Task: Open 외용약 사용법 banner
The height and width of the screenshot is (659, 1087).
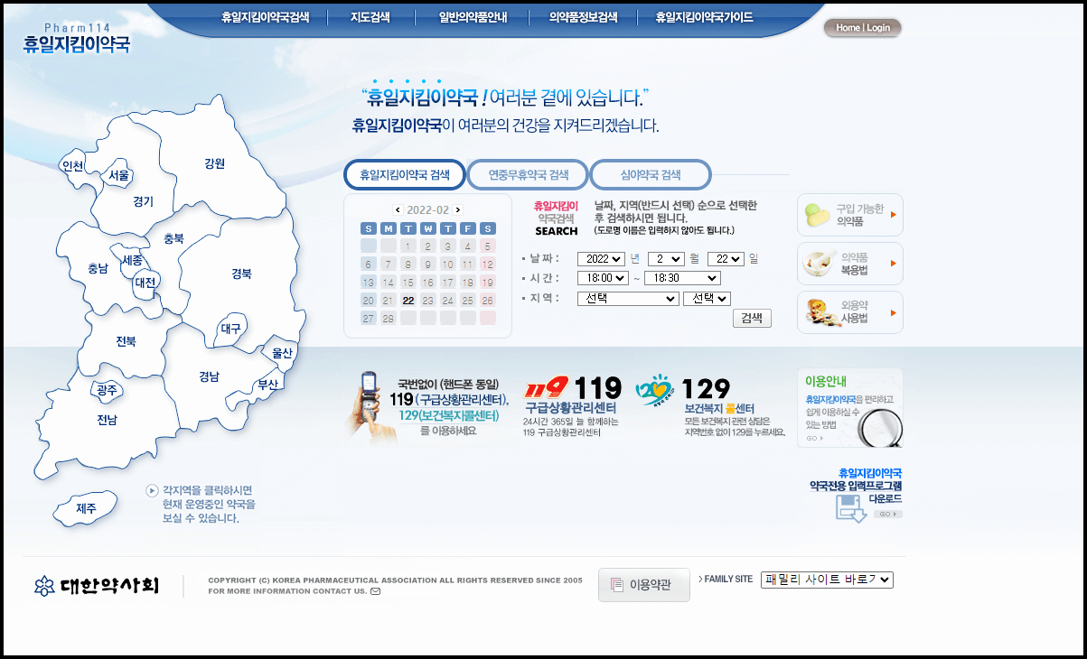Action: [849, 312]
